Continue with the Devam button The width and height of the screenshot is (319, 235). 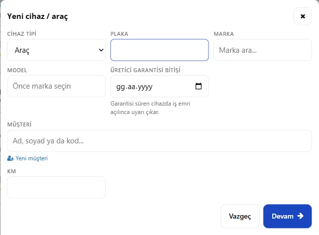click(x=288, y=216)
